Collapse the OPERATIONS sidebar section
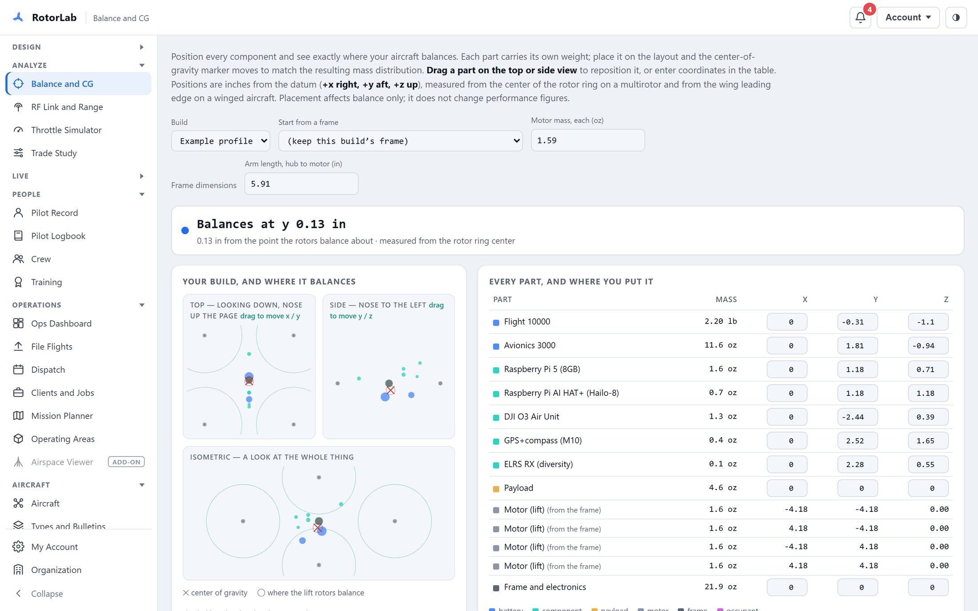The height and width of the screenshot is (611, 978). tap(78, 305)
